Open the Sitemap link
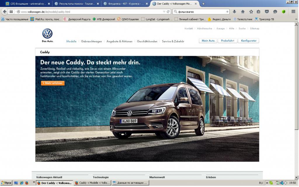Screen dimensions: 299x187 click(255, 29)
